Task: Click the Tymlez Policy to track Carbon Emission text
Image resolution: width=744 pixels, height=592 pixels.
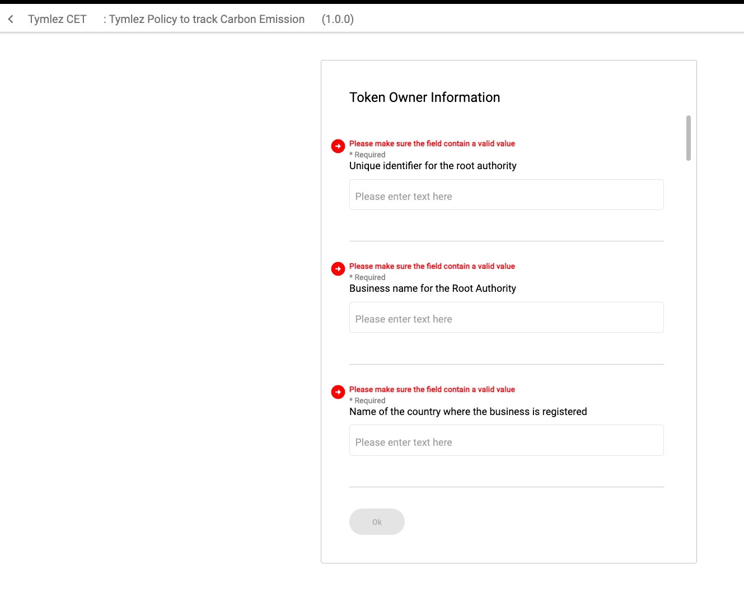Action: [206, 19]
